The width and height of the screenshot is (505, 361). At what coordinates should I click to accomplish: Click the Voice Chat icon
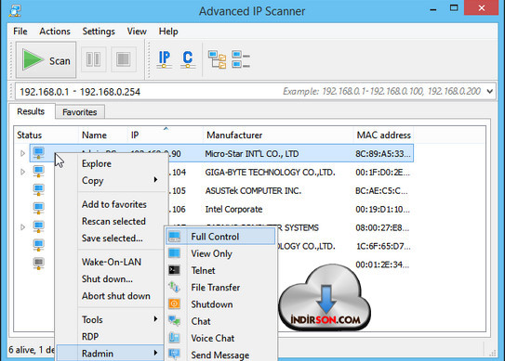175,338
